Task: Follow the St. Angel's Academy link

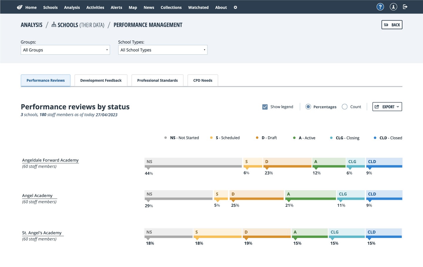Action: tap(42, 233)
